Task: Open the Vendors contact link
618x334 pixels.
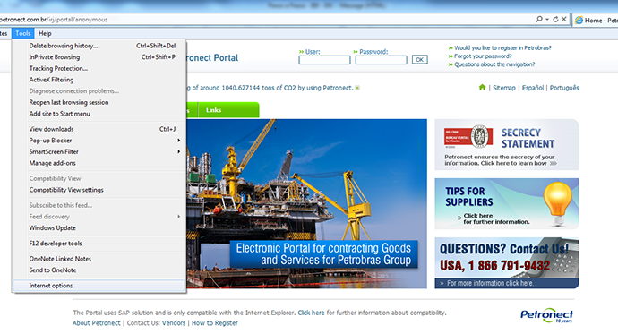Action: point(174,323)
